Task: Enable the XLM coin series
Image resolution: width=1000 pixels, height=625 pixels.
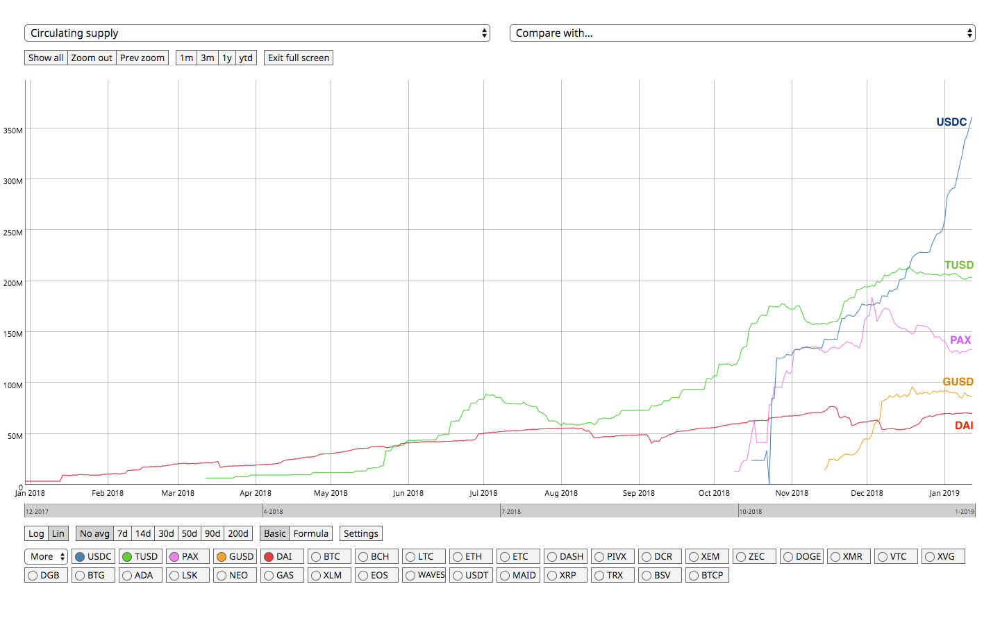Action: (x=329, y=576)
